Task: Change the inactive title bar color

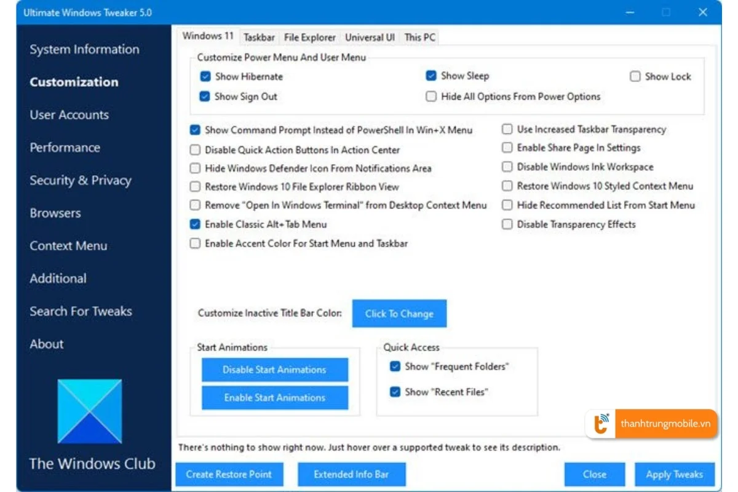Action: click(x=399, y=314)
